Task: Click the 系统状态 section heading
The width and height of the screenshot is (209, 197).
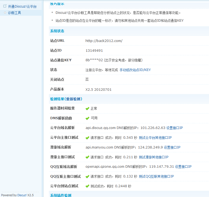Action: click(57, 31)
